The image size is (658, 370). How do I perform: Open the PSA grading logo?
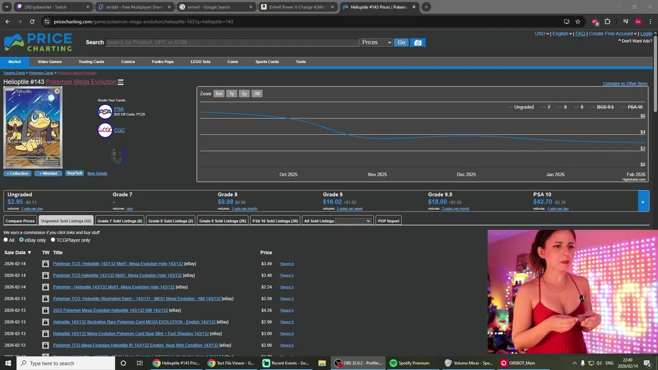coord(105,112)
